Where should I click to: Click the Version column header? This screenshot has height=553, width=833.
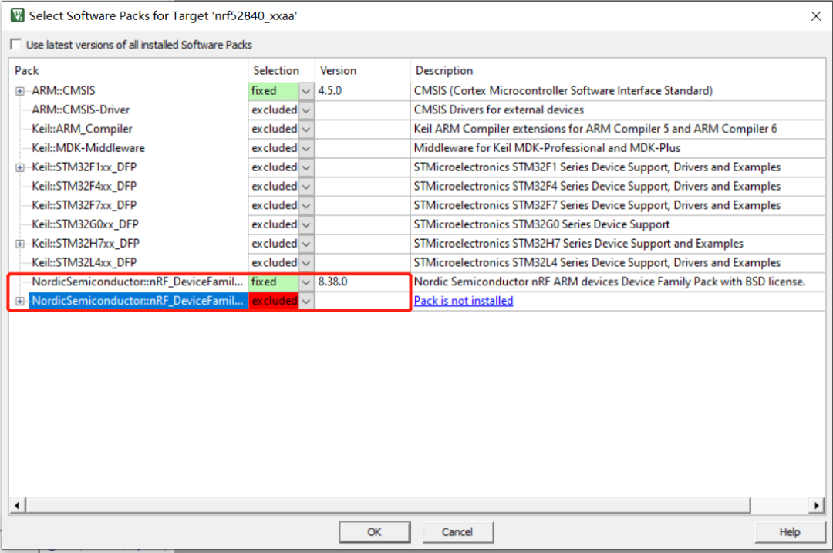[363, 70]
